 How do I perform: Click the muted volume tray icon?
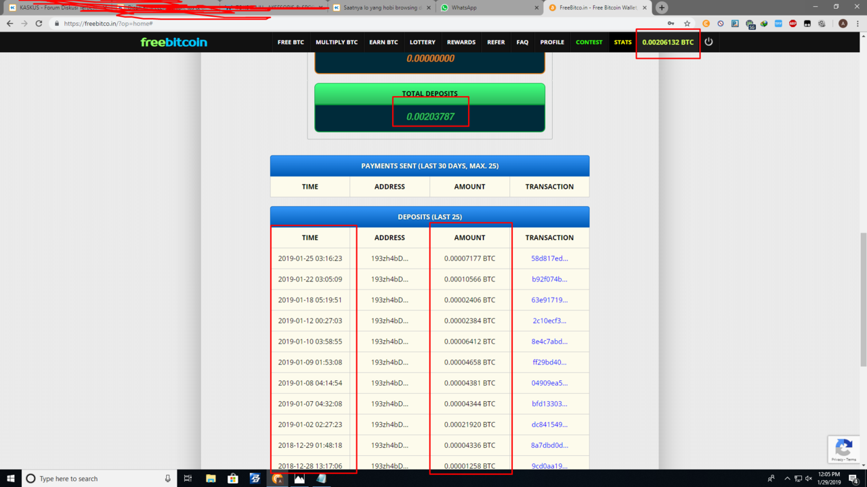pos(808,478)
